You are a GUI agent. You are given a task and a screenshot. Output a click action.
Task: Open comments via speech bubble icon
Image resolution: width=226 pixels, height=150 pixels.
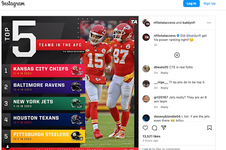coord(155,128)
